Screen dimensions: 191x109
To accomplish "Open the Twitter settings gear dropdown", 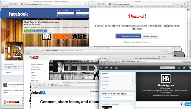I will point(184,68).
